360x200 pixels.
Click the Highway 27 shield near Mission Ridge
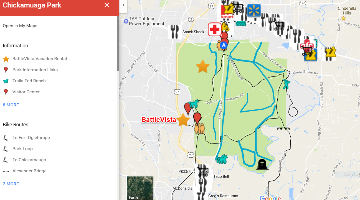point(178,91)
